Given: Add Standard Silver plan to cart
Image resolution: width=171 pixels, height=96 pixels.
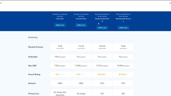Looking at the screenshot, I should coord(81,25).
